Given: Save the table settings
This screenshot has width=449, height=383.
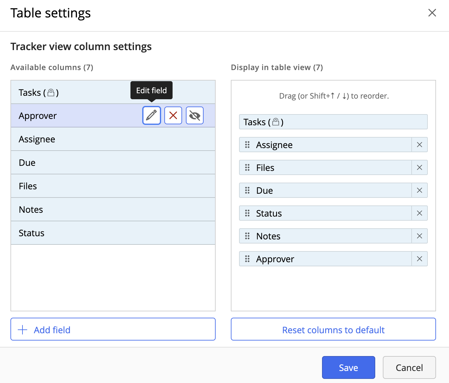Looking at the screenshot, I should click(x=348, y=367).
